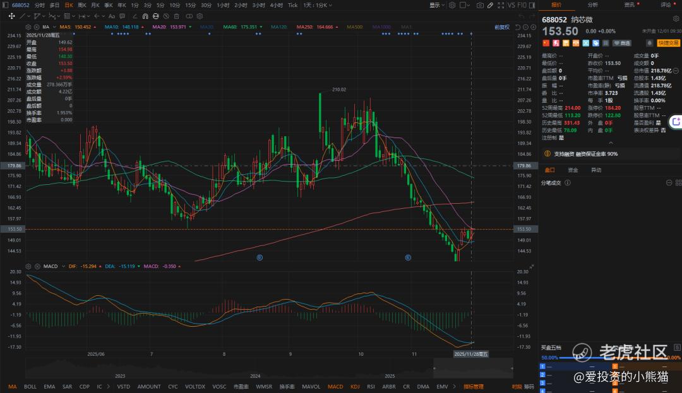Viewport: 682px width, 393px height.
Task: Expand the chart layout square dropdown
Action: [465, 5]
